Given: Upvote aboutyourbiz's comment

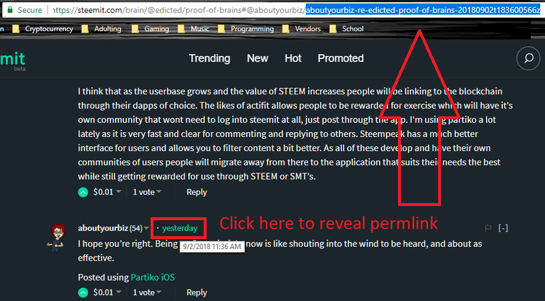Looking at the screenshot, I should pyautogui.click(x=83, y=292).
